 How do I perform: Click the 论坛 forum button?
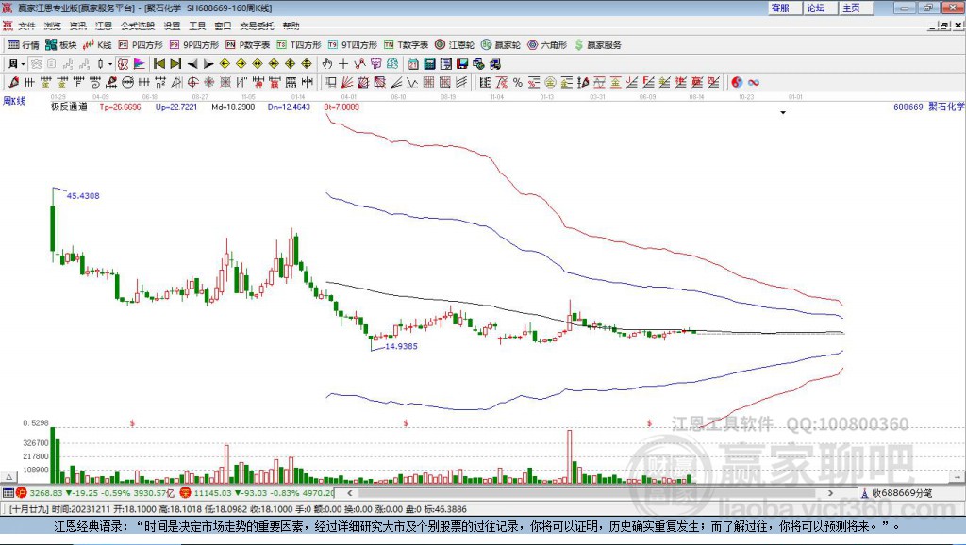pyautogui.click(x=820, y=8)
